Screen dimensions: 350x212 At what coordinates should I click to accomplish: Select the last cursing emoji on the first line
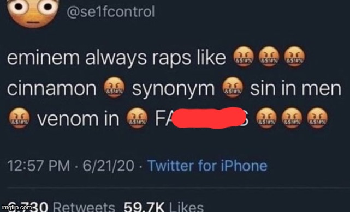pyautogui.click(x=294, y=57)
